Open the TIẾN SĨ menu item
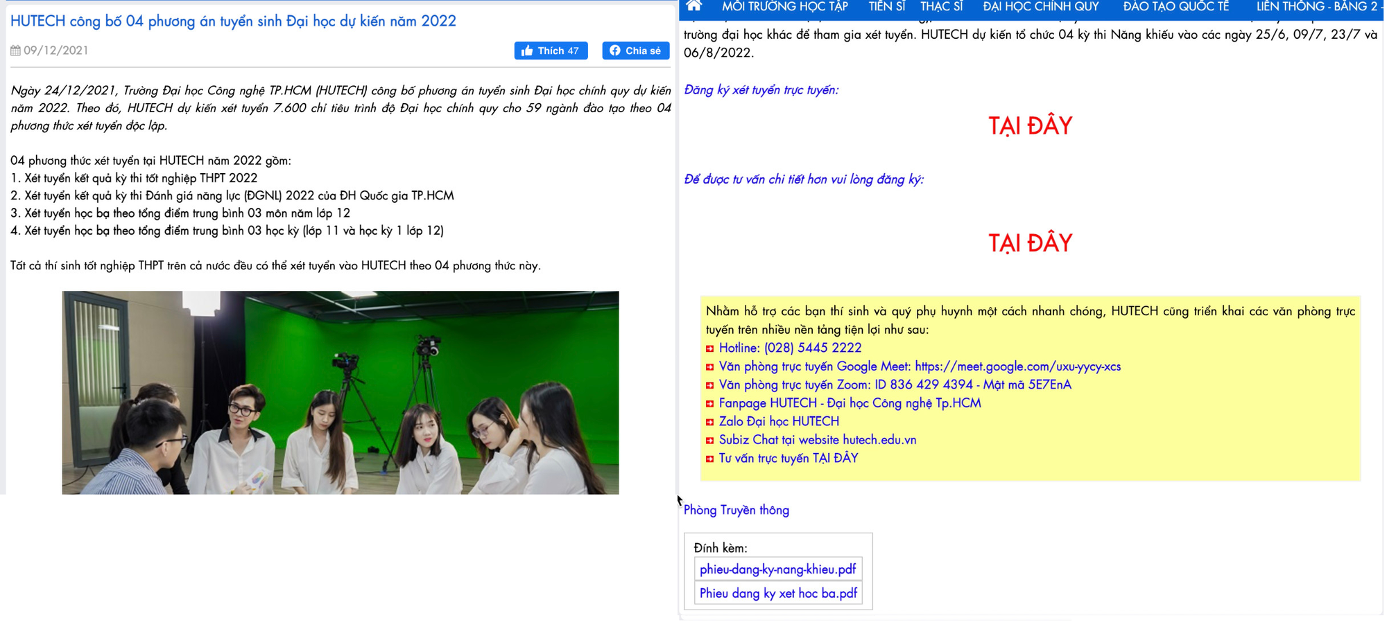This screenshot has height=638, width=1387. coord(887,7)
